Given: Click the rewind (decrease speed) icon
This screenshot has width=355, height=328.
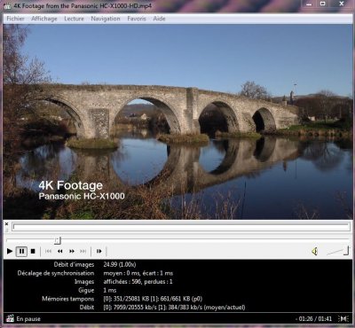Looking at the screenshot, I should coord(60,251).
